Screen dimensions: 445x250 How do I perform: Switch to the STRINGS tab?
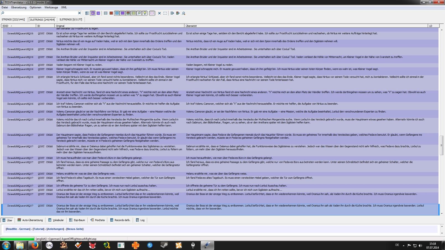pos(13,20)
